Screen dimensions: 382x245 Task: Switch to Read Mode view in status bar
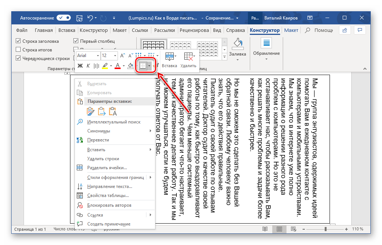pyautogui.click(x=265, y=229)
